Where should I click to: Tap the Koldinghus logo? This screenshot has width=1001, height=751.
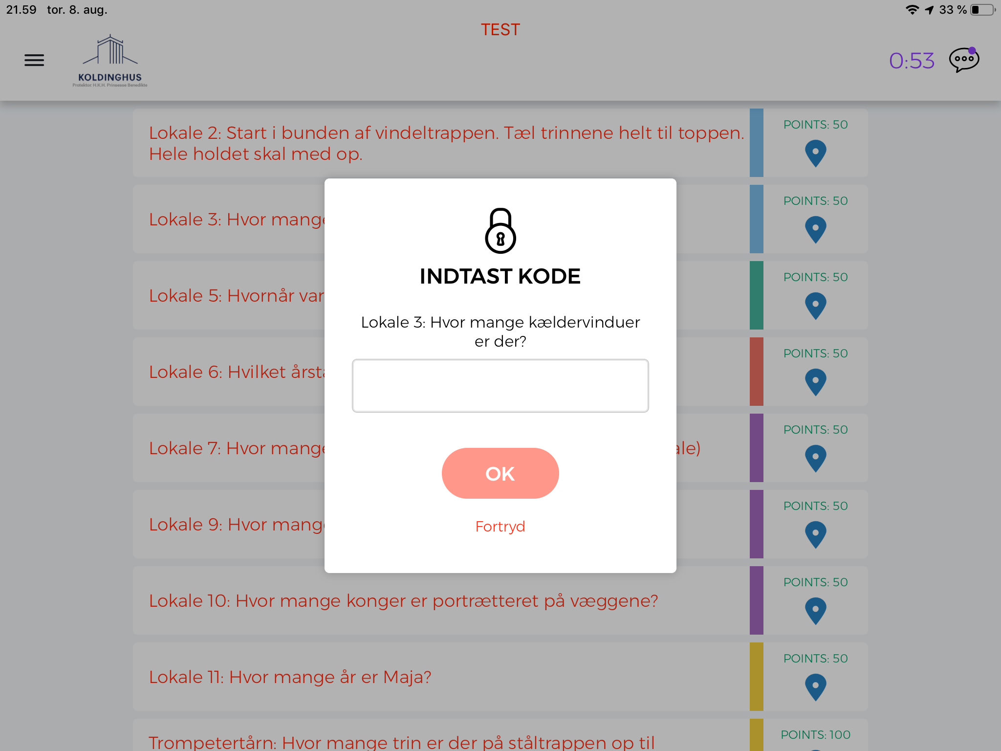tap(110, 61)
